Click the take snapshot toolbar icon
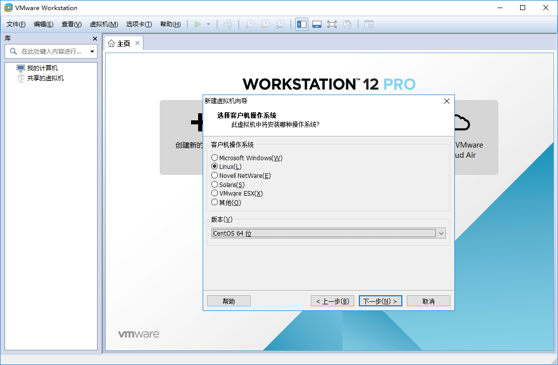The image size is (558, 365). pyautogui.click(x=250, y=24)
